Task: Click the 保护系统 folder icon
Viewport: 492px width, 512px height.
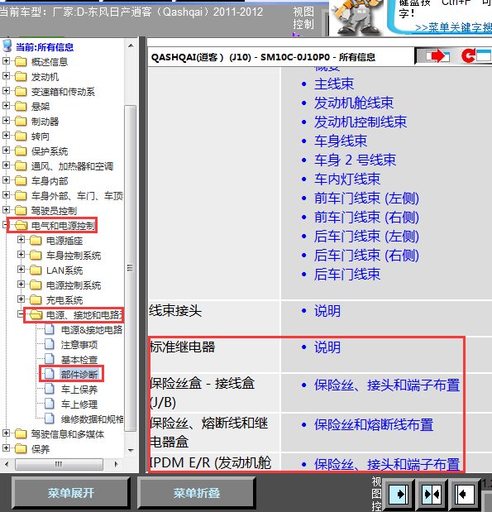Action: 21,151
